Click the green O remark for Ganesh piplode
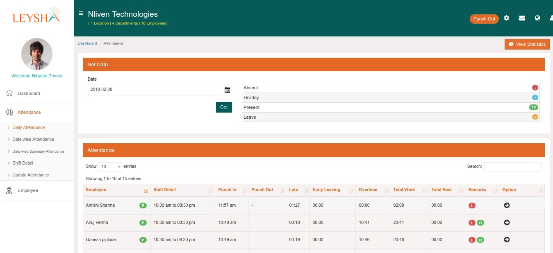 (480, 240)
